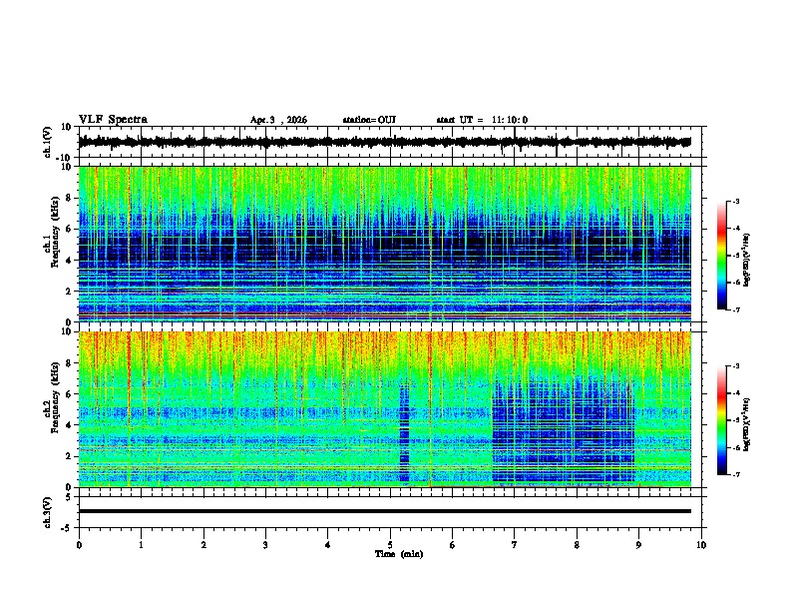Click the 'ch.3(V)' axis label
The image size is (790, 611).
48,512
